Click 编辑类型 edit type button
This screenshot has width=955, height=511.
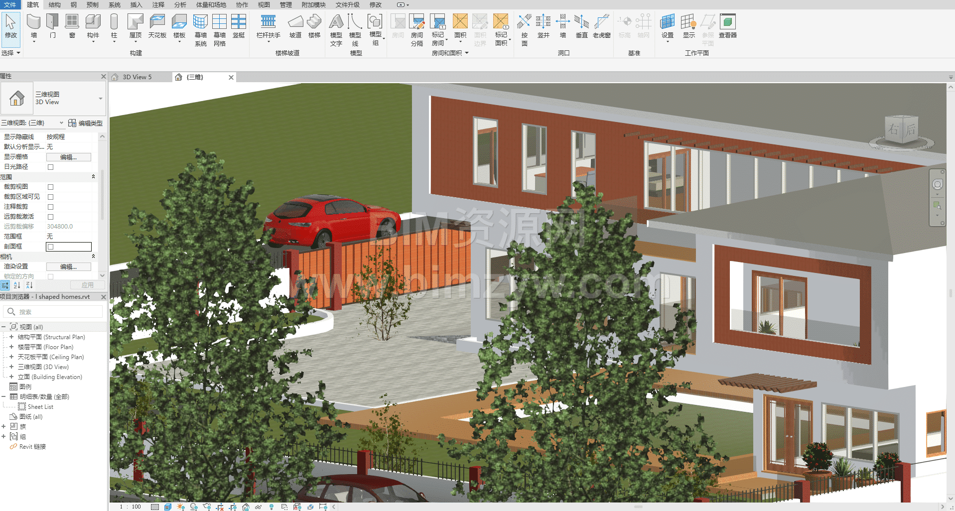(85, 123)
